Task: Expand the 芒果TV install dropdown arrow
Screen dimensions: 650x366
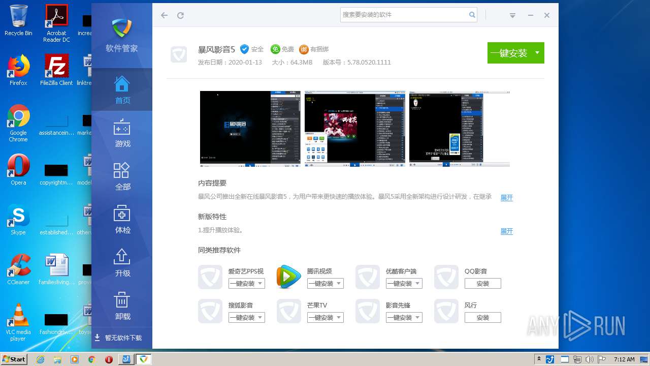Action: [x=339, y=318]
